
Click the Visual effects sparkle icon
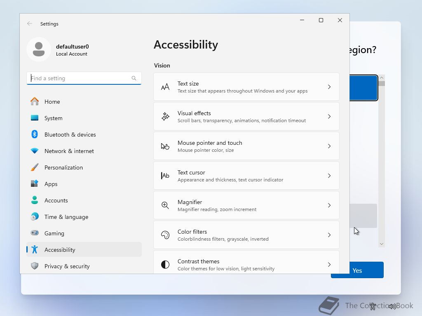click(x=165, y=116)
